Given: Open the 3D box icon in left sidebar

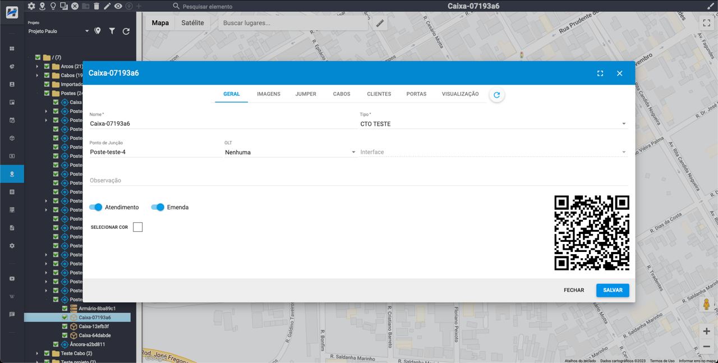Looking at the screenshot, I should click(12, 139).
